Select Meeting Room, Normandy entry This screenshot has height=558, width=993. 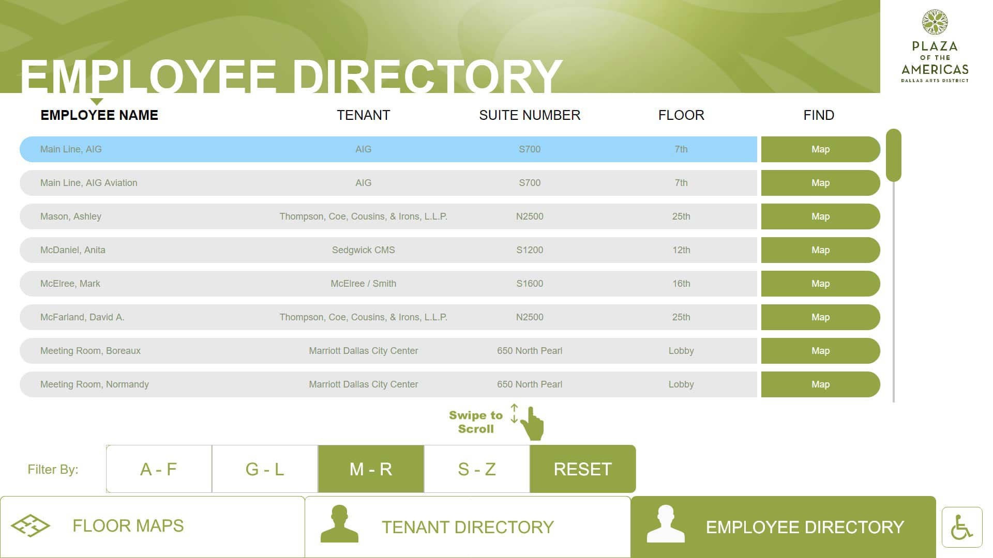coord(388,384)
